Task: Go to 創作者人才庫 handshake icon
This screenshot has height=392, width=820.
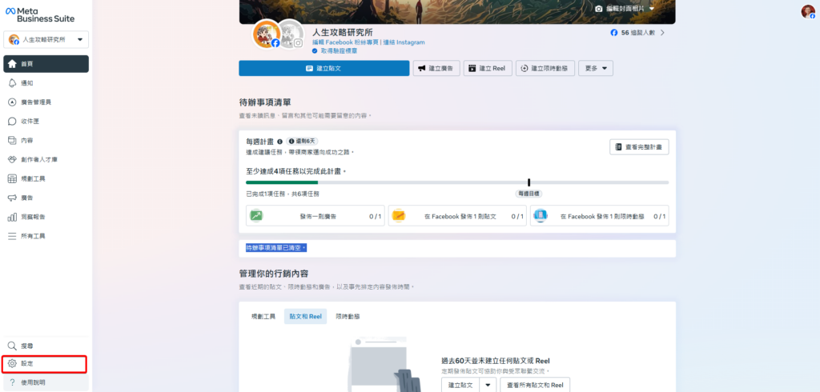Action: click(12, 160)
